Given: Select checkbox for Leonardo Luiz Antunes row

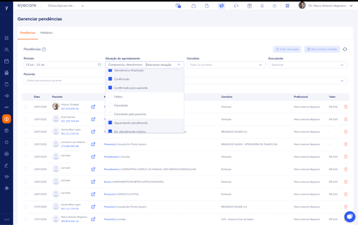Looking at the screenshot, I should tap(26, 144).
